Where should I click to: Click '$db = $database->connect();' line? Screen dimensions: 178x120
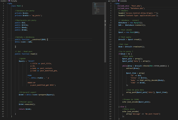point(132,25)
